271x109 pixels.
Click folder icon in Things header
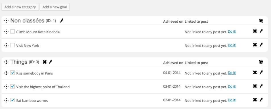261,62
